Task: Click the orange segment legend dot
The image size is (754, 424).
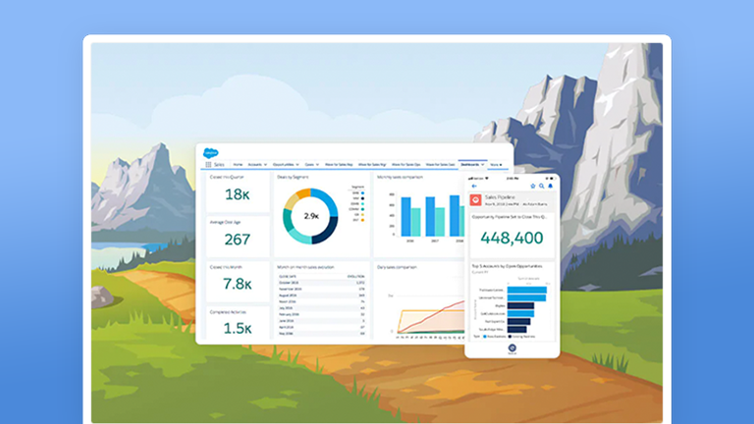Action: 362,220
